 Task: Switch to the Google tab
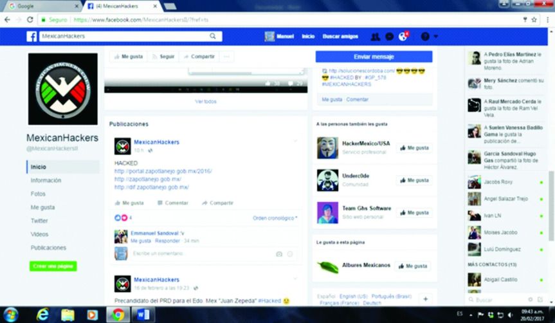point(42,6)
